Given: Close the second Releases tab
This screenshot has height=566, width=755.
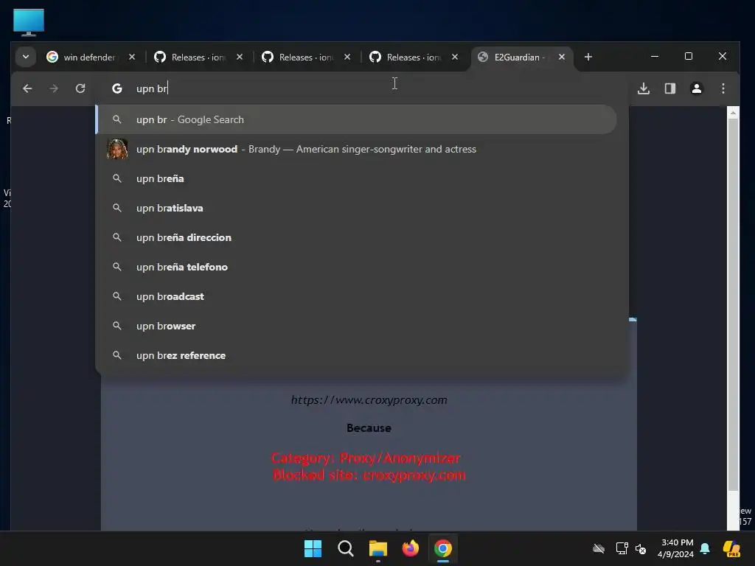Looking at the screenshot, I should tap(347, 57).
